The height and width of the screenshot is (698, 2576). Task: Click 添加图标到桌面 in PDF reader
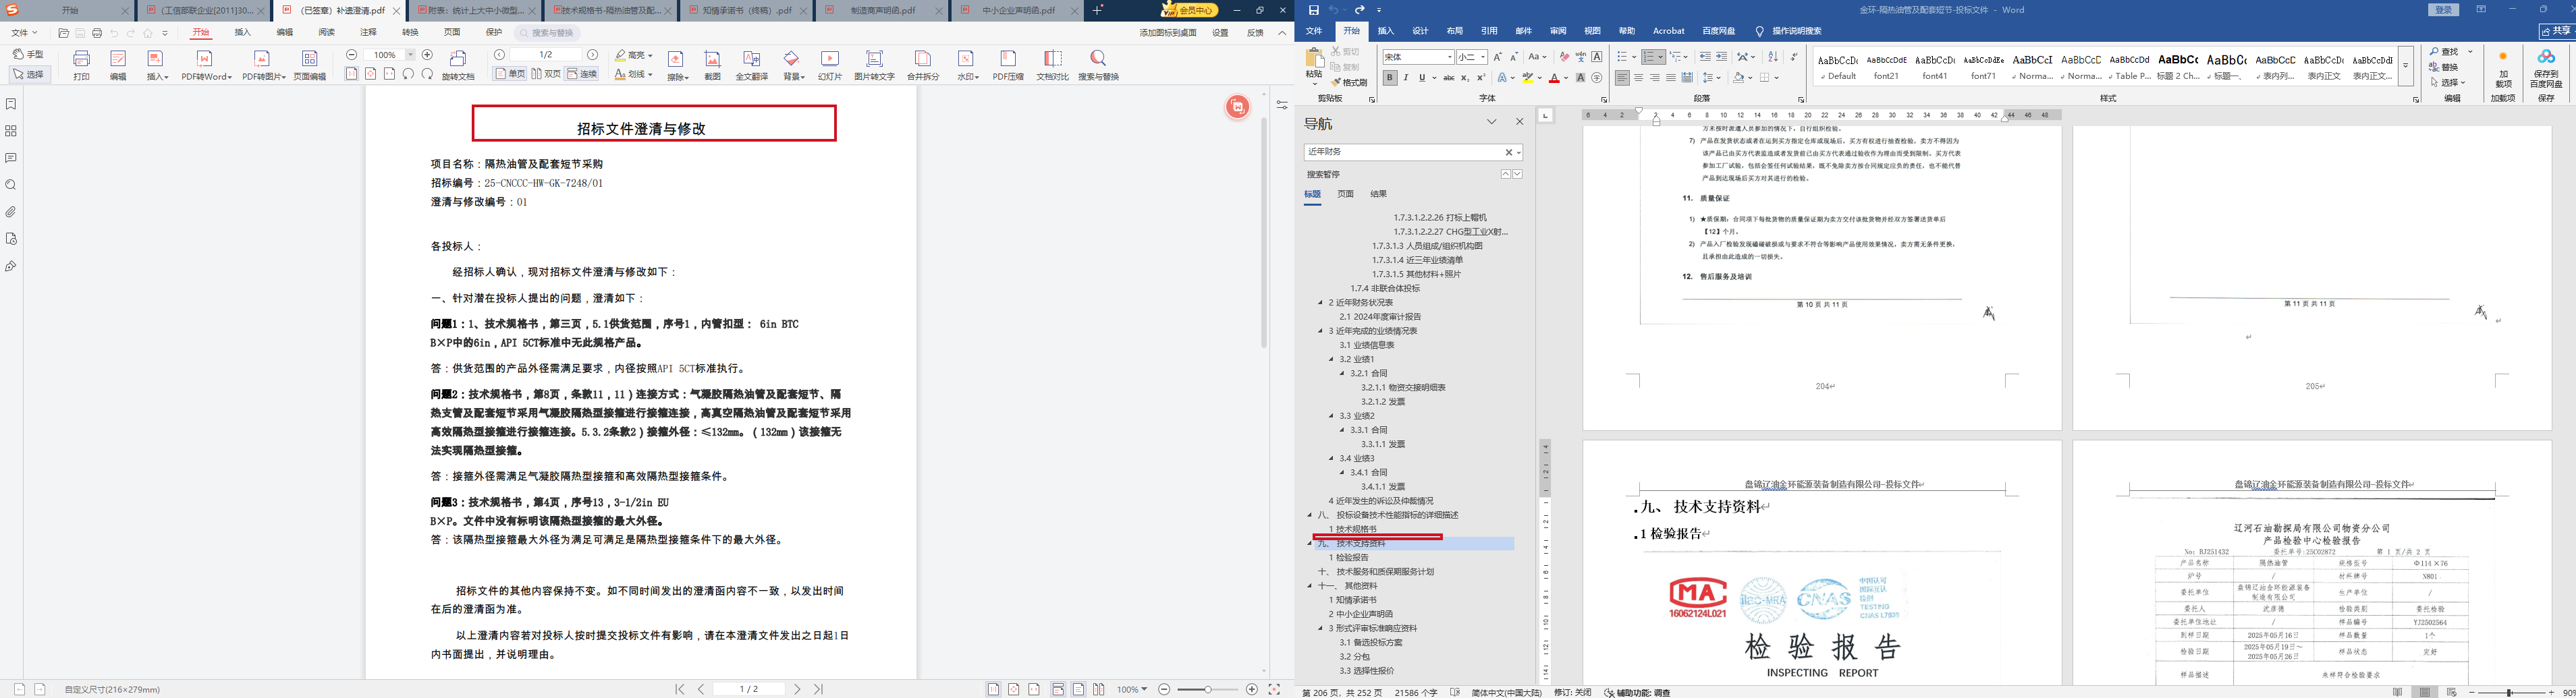tap(1168, 33)
